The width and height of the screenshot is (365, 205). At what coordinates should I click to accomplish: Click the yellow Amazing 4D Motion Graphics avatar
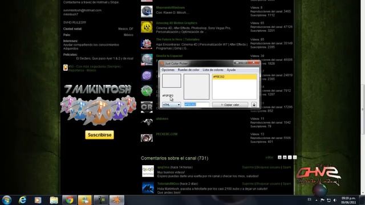click(147, 27)
